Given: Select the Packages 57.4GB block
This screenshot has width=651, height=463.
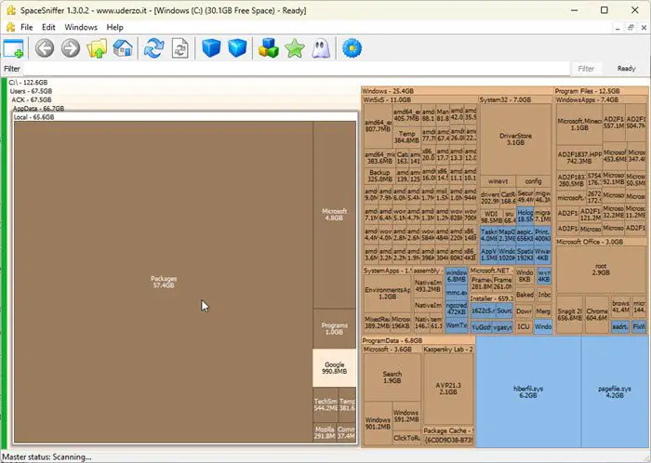Looking at the screenshot, I should pyautogui.click(x=164, y=282).
